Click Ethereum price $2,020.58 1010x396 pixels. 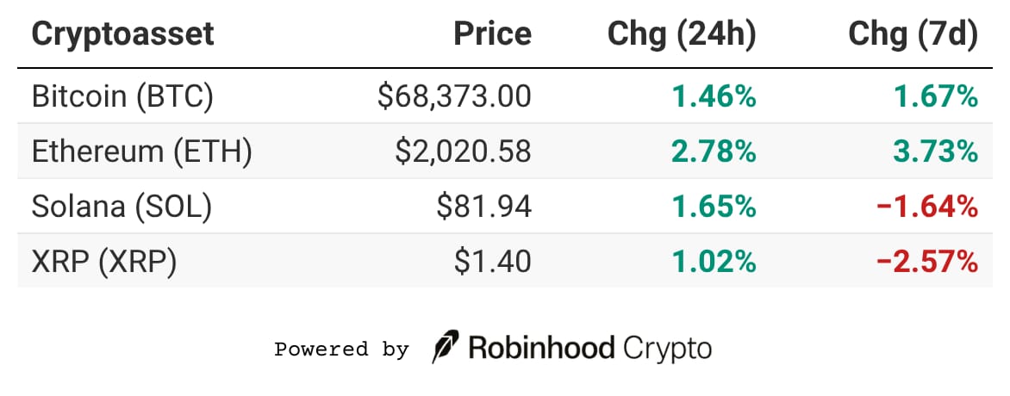click(463, 152)
